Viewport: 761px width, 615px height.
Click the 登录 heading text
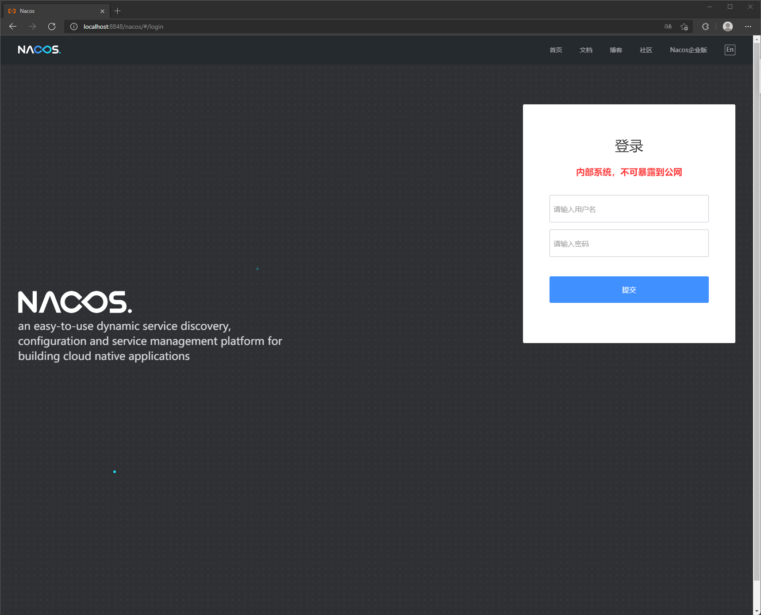pyautogui.click(x=629, y=146)
